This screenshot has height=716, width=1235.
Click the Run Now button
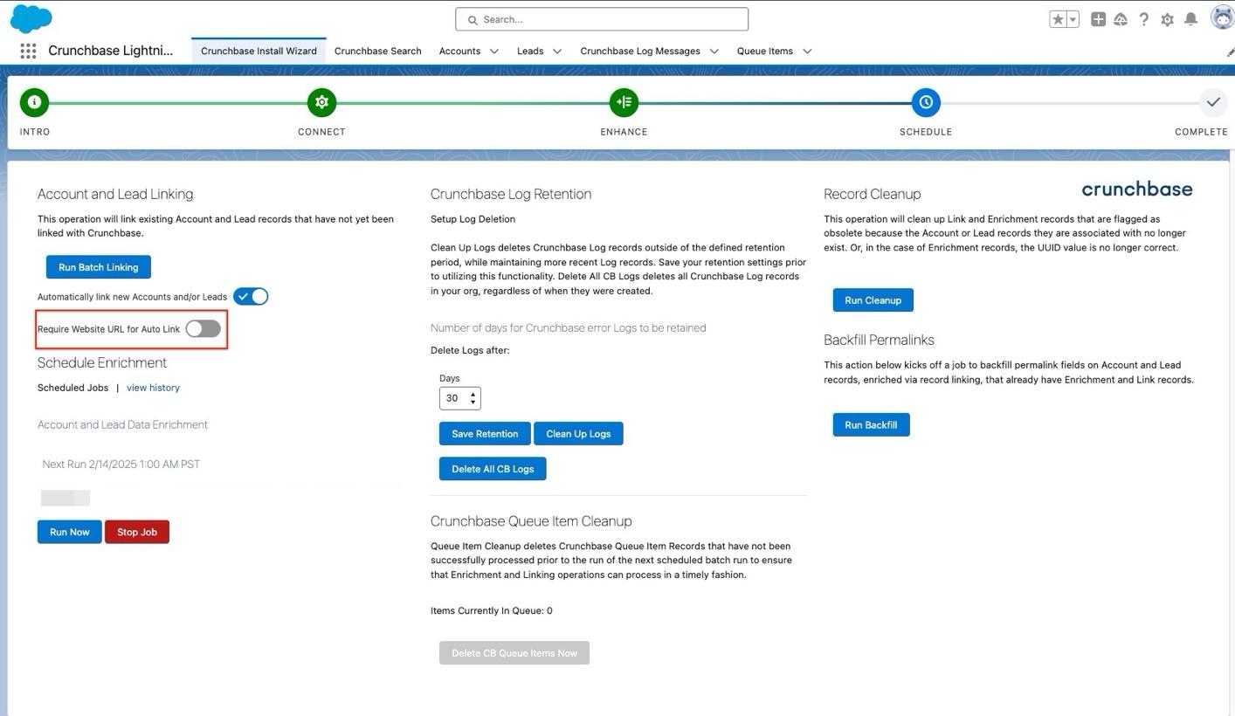point(69,532)
